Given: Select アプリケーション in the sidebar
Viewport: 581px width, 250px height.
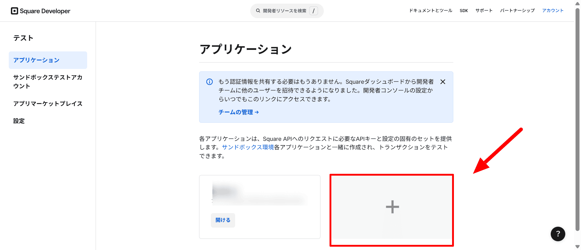Looking at the screenshot, I should 48,60.
